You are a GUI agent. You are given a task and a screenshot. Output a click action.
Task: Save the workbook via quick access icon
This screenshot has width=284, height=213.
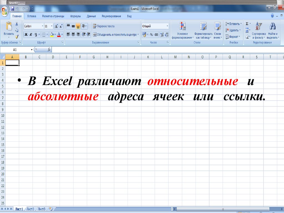click(12, 9)
